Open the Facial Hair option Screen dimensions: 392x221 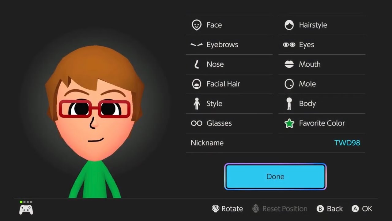229,84
